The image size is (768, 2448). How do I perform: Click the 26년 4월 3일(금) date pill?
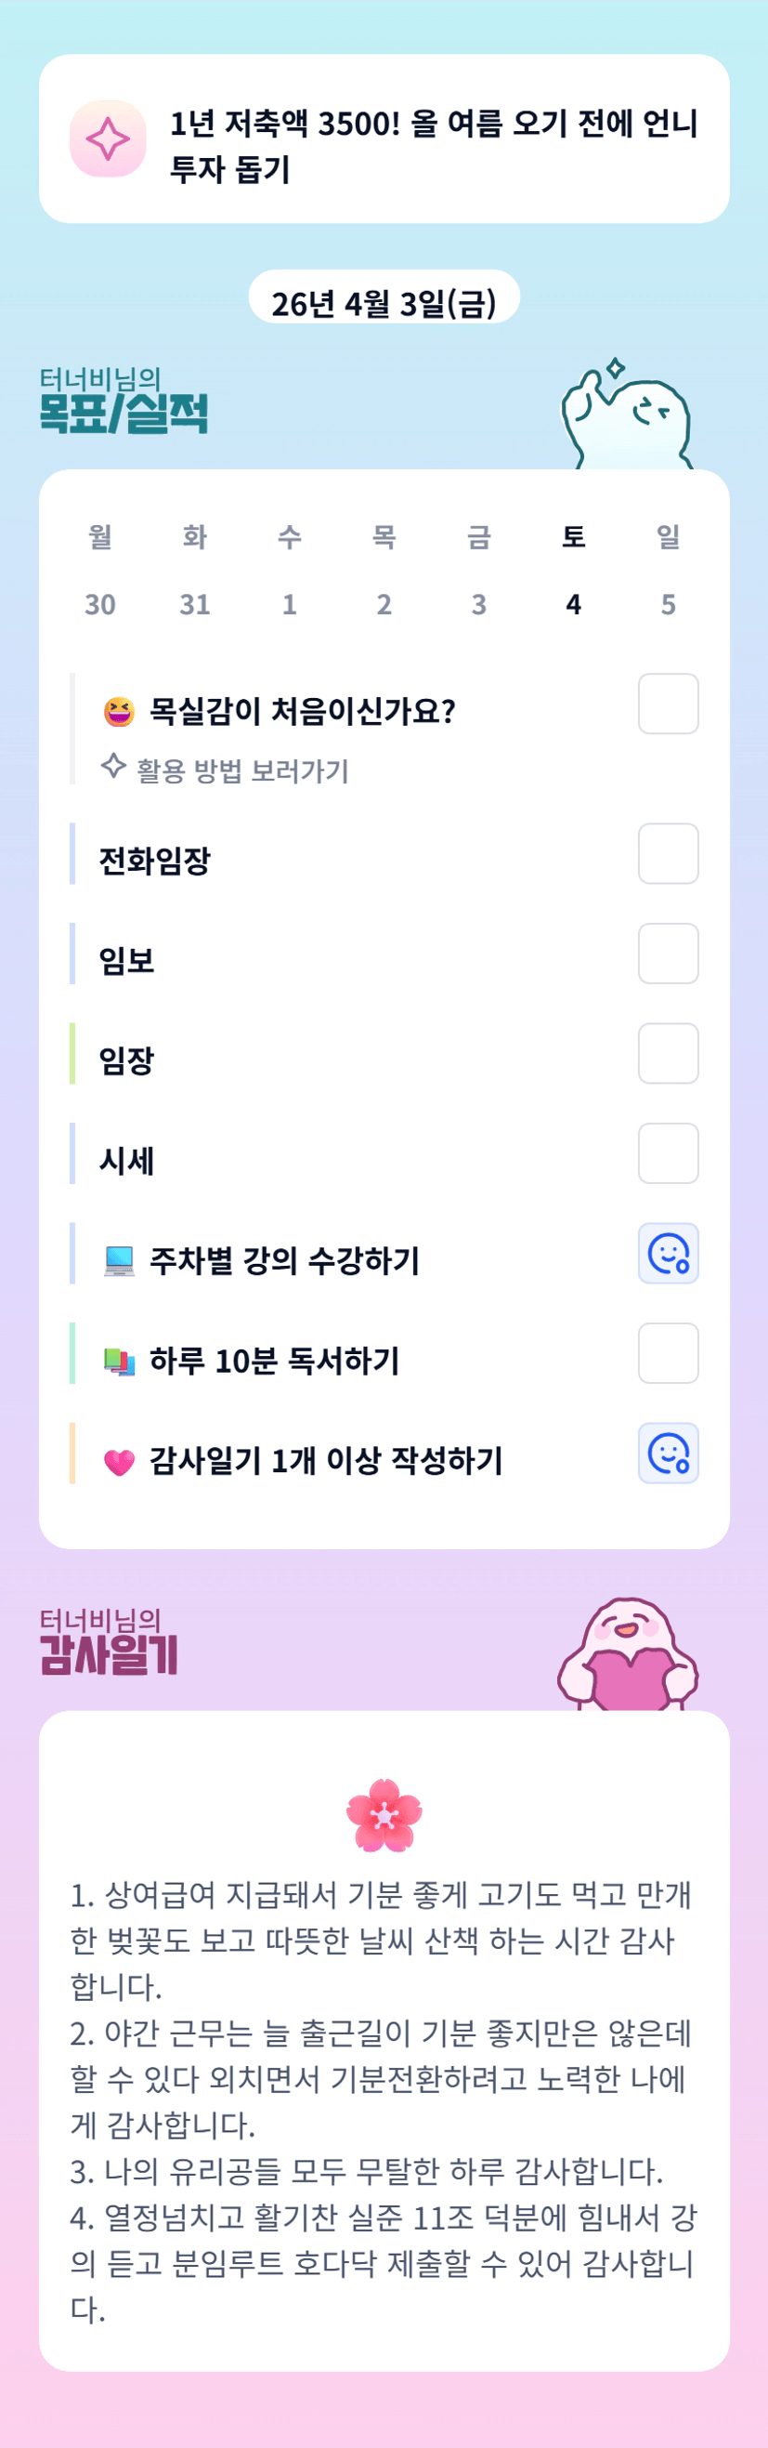[x=384, y=302]
